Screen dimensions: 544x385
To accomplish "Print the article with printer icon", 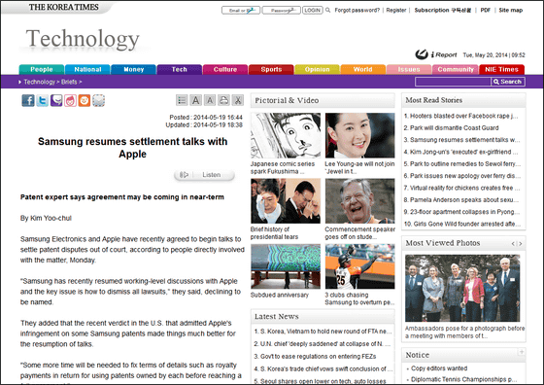I will (223, 100).
